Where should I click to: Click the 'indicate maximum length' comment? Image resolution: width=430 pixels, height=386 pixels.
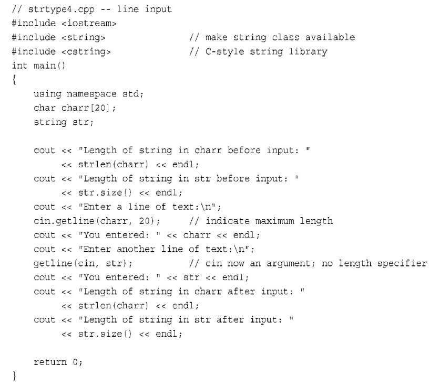click(261, 221)
